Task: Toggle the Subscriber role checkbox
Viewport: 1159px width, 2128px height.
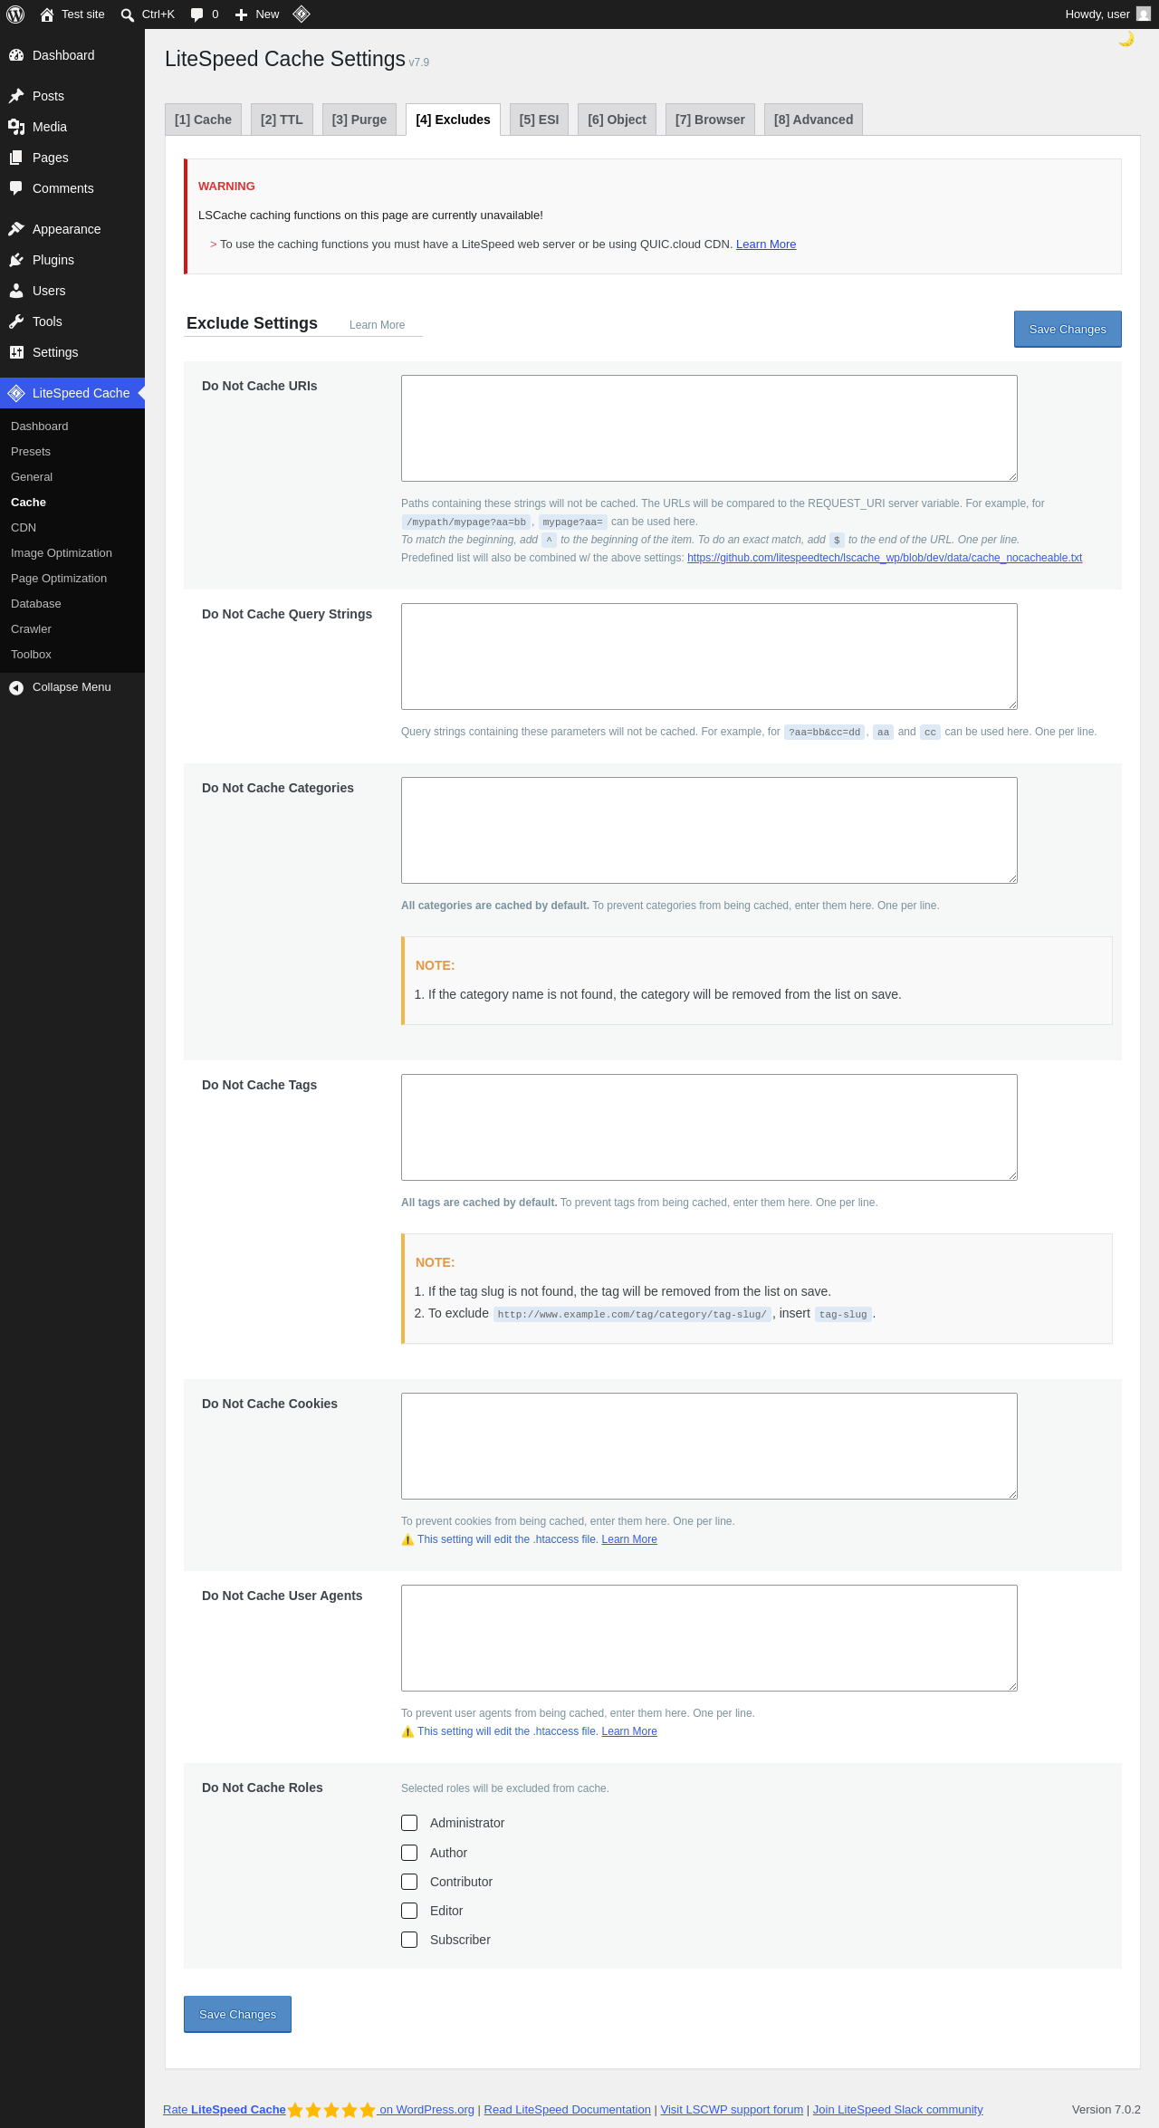Action: coord(409,1940)
